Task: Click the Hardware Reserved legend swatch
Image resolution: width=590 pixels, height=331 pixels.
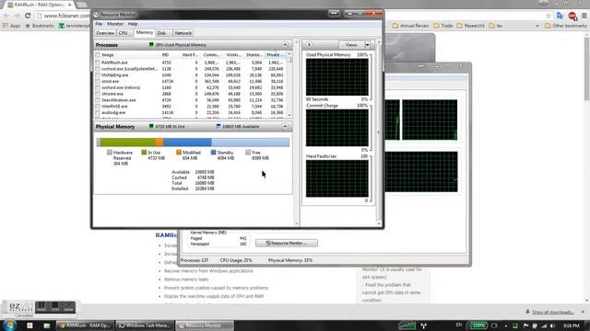Action: (x=110, y=153)
